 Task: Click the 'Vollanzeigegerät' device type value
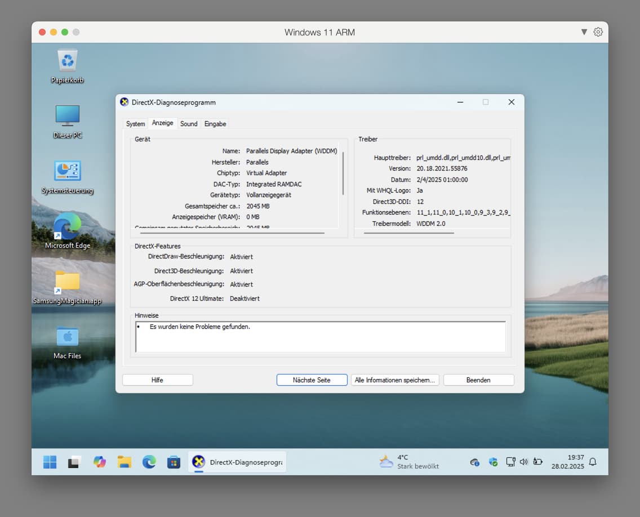(269, 195)
